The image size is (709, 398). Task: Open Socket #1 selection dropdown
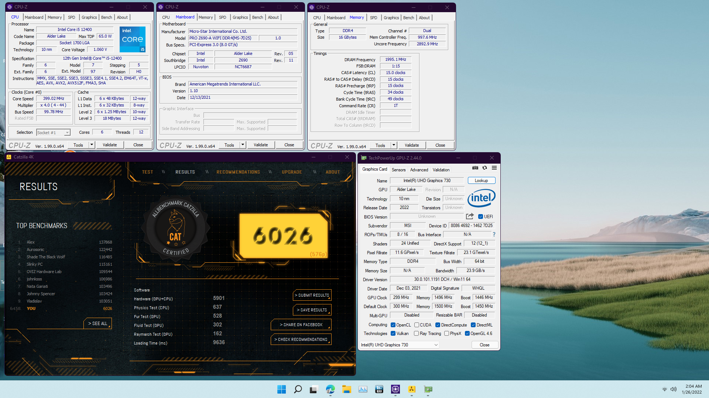point(53,133)
